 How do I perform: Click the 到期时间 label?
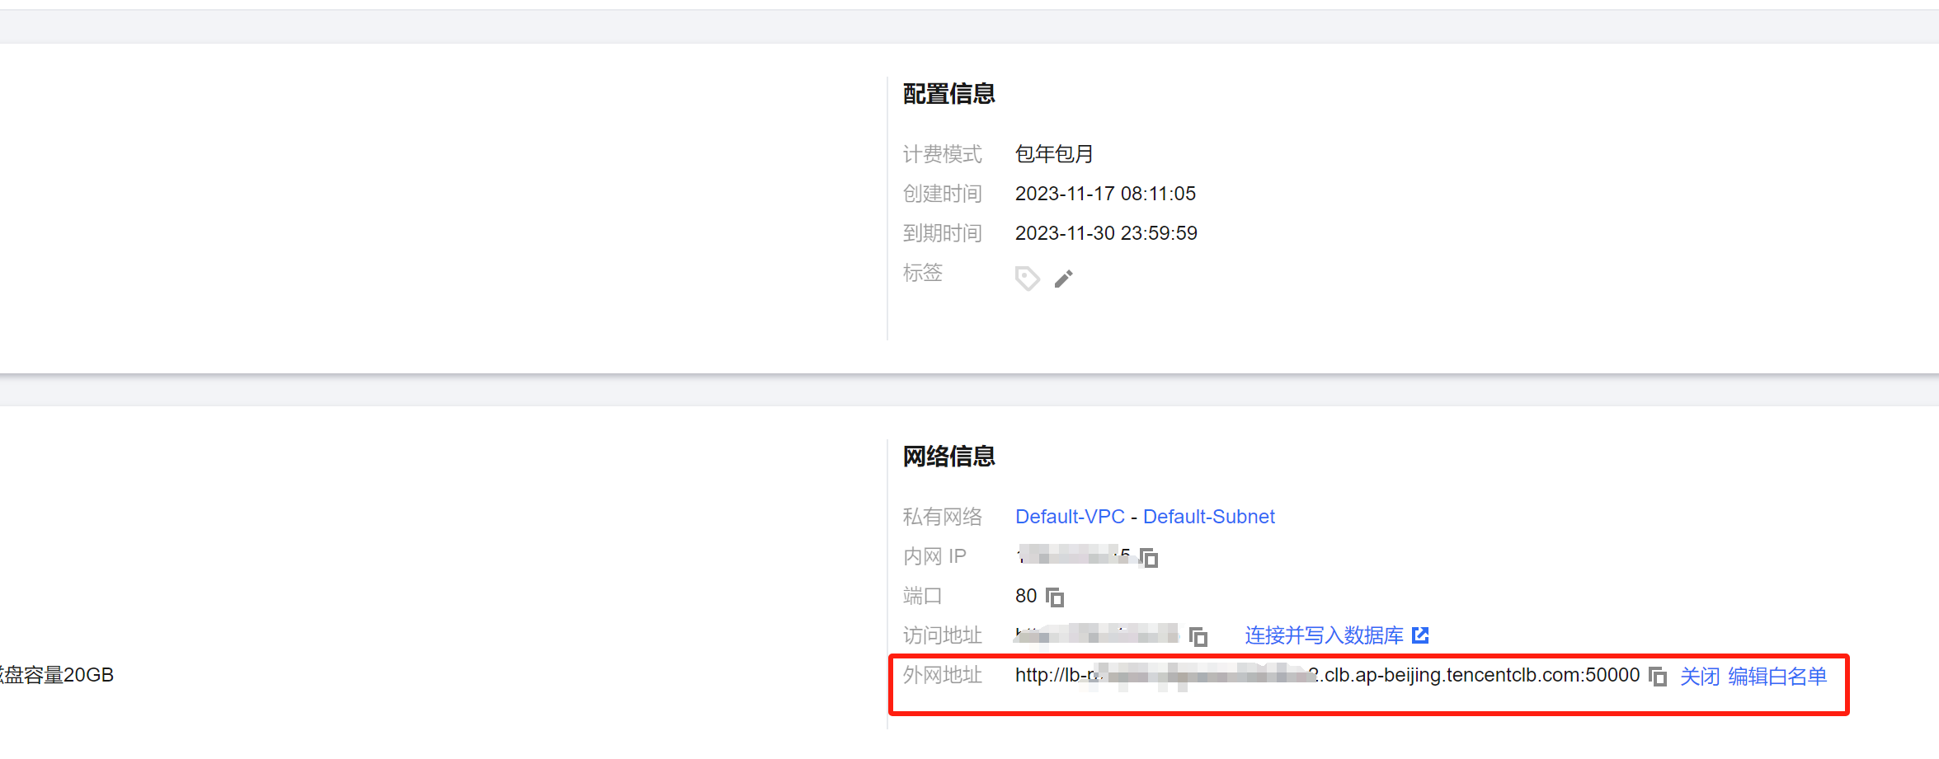click(942, 233)
